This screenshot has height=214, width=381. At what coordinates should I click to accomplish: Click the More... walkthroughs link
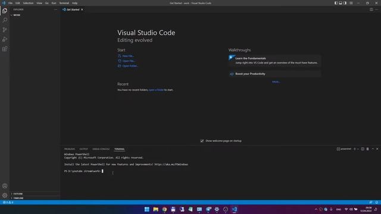(x=276, y=82)
